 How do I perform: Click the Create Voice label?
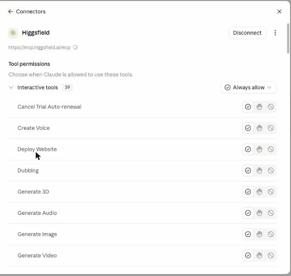tap(34, 128)
